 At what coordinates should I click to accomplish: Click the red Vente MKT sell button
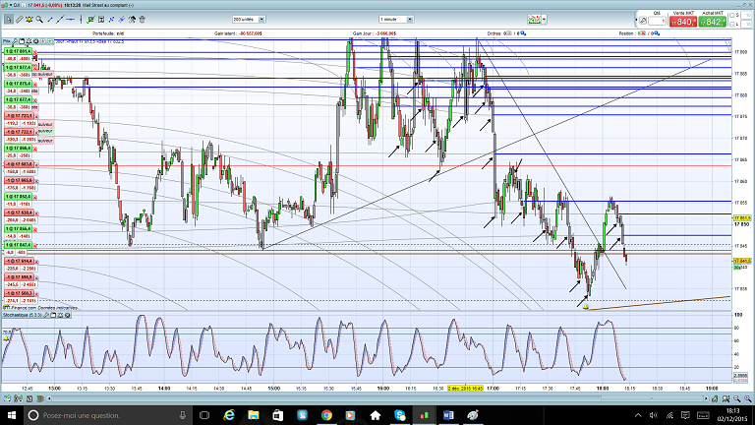pyautogui.click(x=683, y=22)
